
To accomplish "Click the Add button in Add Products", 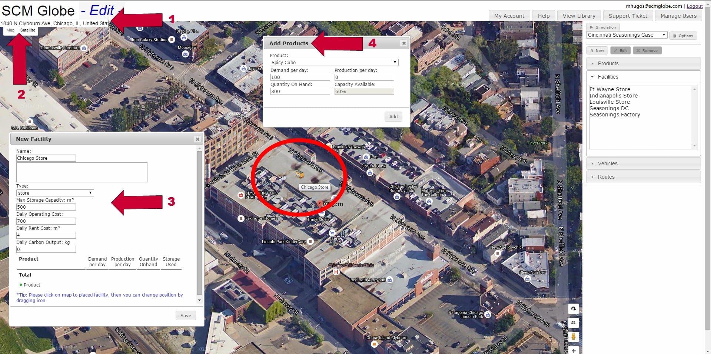I will [393, 116].
